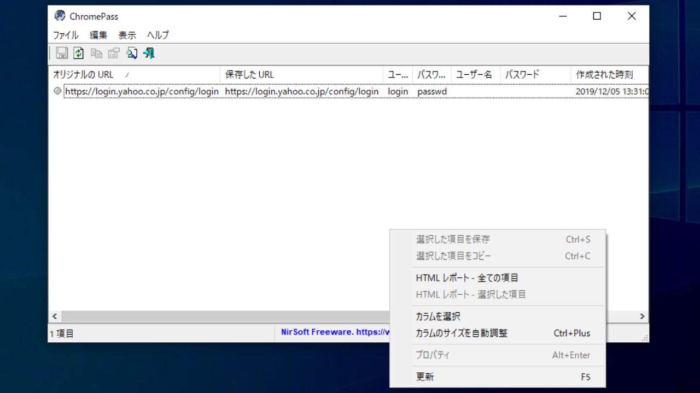Screen dimensions: 700x393
Task: Click the horizontal scrollbar right arrow
Action: pos(643,316)
